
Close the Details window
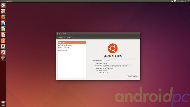click(x=58, y=34)
